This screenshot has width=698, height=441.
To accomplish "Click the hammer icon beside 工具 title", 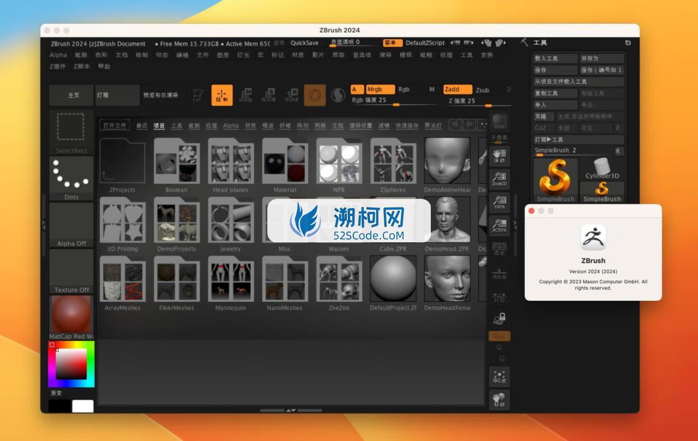I will pyautogui.click(x=525, y=42).
